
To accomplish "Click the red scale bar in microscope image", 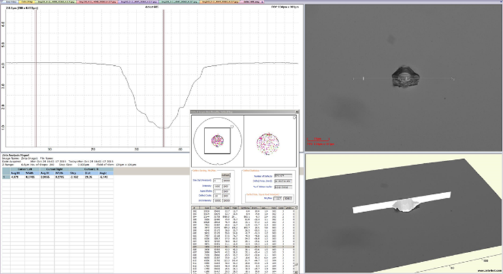I will click(318, 140).
